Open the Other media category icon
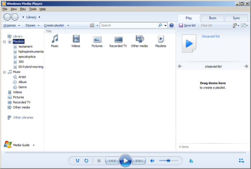The width and height of the screenshot is (251, 169). [x=140, y=39]
